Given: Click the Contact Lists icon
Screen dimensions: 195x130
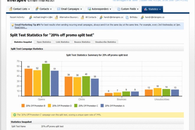Looking at the screenshot, I should click(x=11, y=9).
